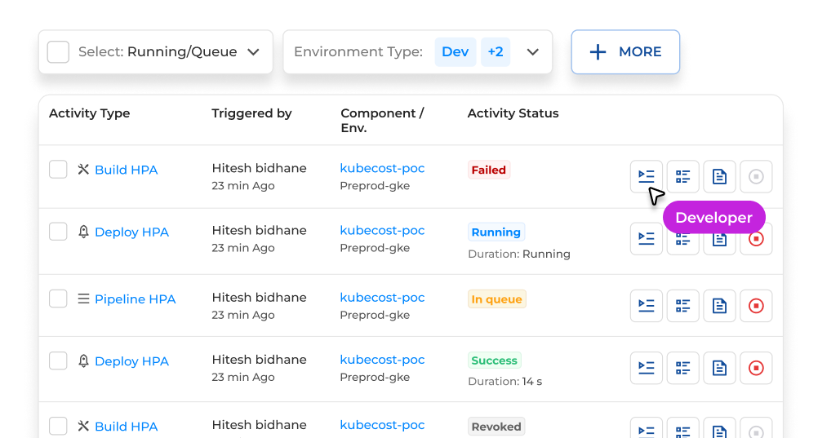This screenshot has height=438, width=840.
Task: Select the Pipeline HPA row checkbox
Action: 58,299
